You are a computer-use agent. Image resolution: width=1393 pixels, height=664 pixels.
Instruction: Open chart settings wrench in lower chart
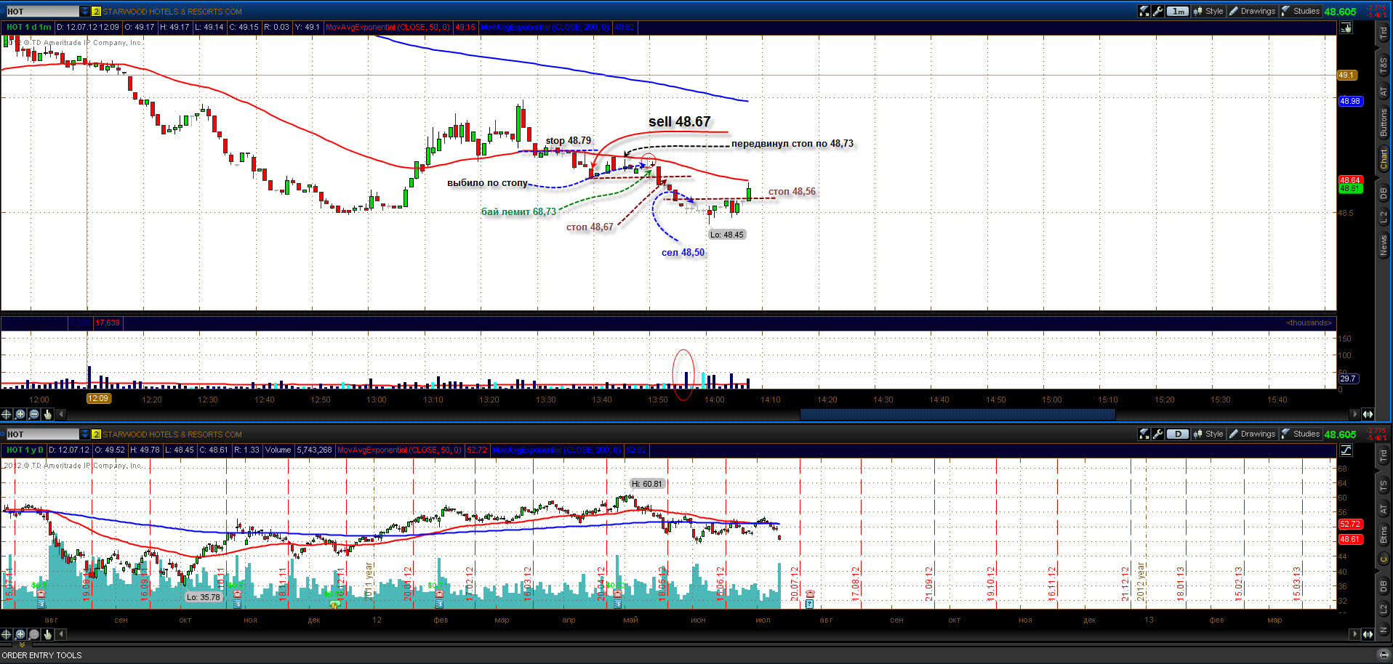(1158, 434)
